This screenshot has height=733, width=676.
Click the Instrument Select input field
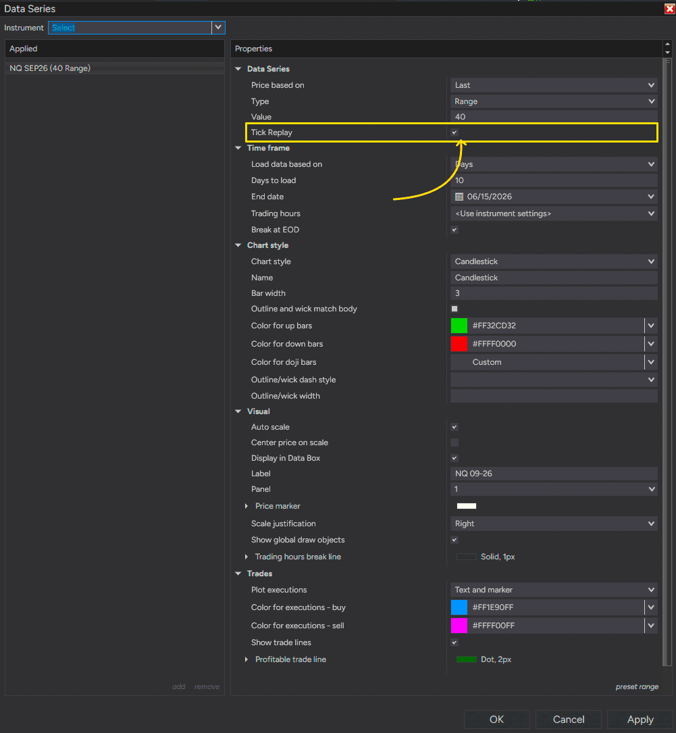(x=130, y=28)
